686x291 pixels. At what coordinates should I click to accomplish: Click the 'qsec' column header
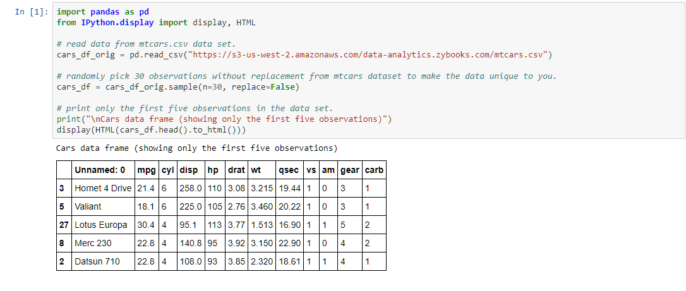click(x=290, y=170)
